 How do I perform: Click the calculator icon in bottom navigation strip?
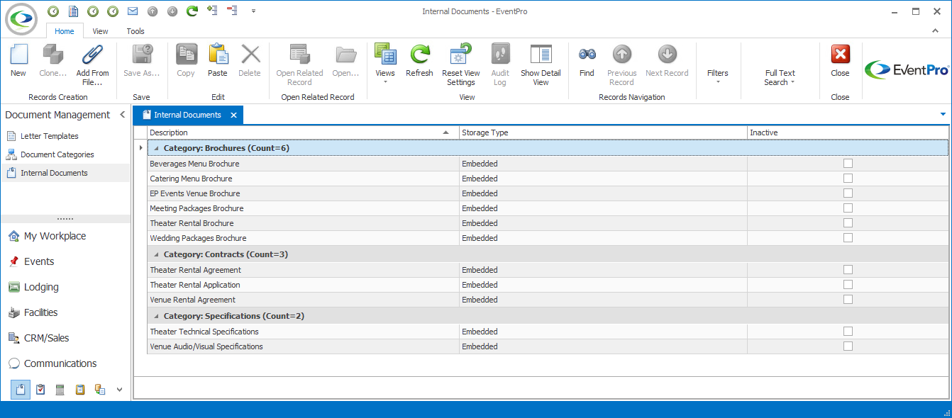click(x=60, y=389)
